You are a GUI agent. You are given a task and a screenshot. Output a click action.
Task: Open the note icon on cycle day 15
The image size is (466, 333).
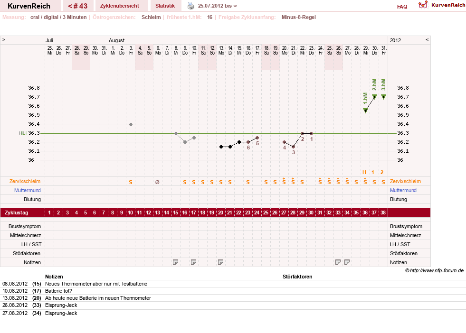176,262
